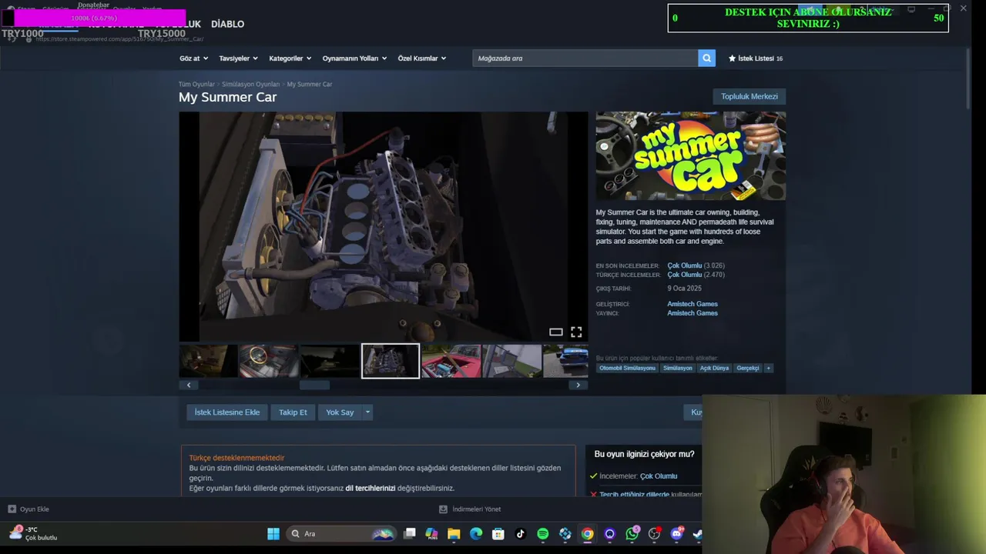The image size is (986, 554).
Task: Open the Çok Olumlu recent reviews link
Action: tap(684, 265)
